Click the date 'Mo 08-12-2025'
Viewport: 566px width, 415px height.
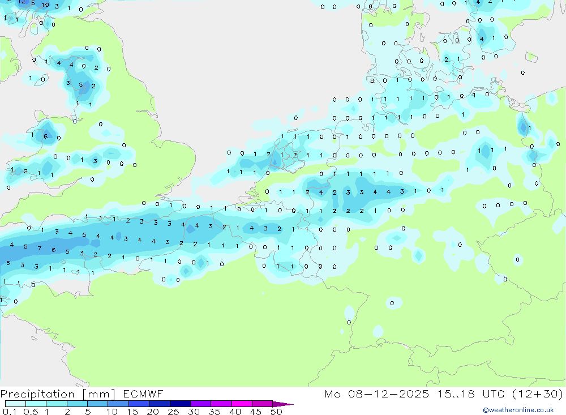tap(377, 393)
